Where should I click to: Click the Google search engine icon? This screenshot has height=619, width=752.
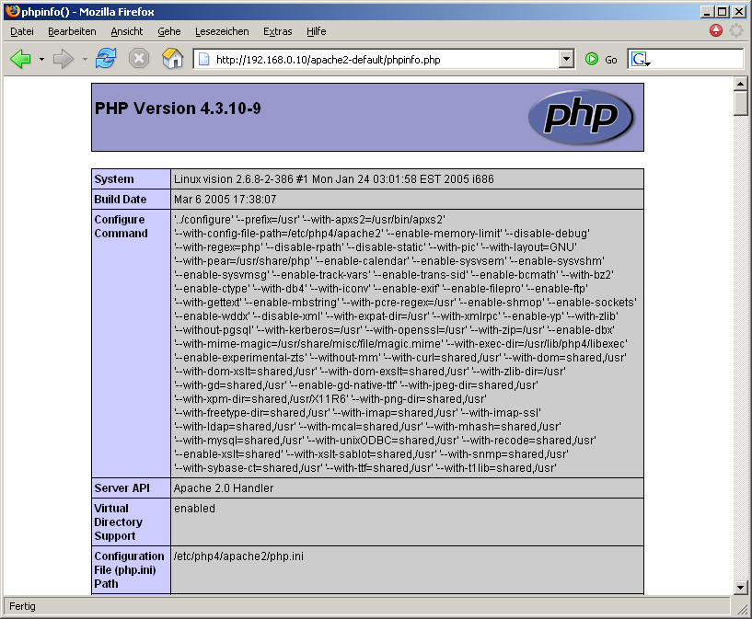pyautogui.click(x=641, y=59)
